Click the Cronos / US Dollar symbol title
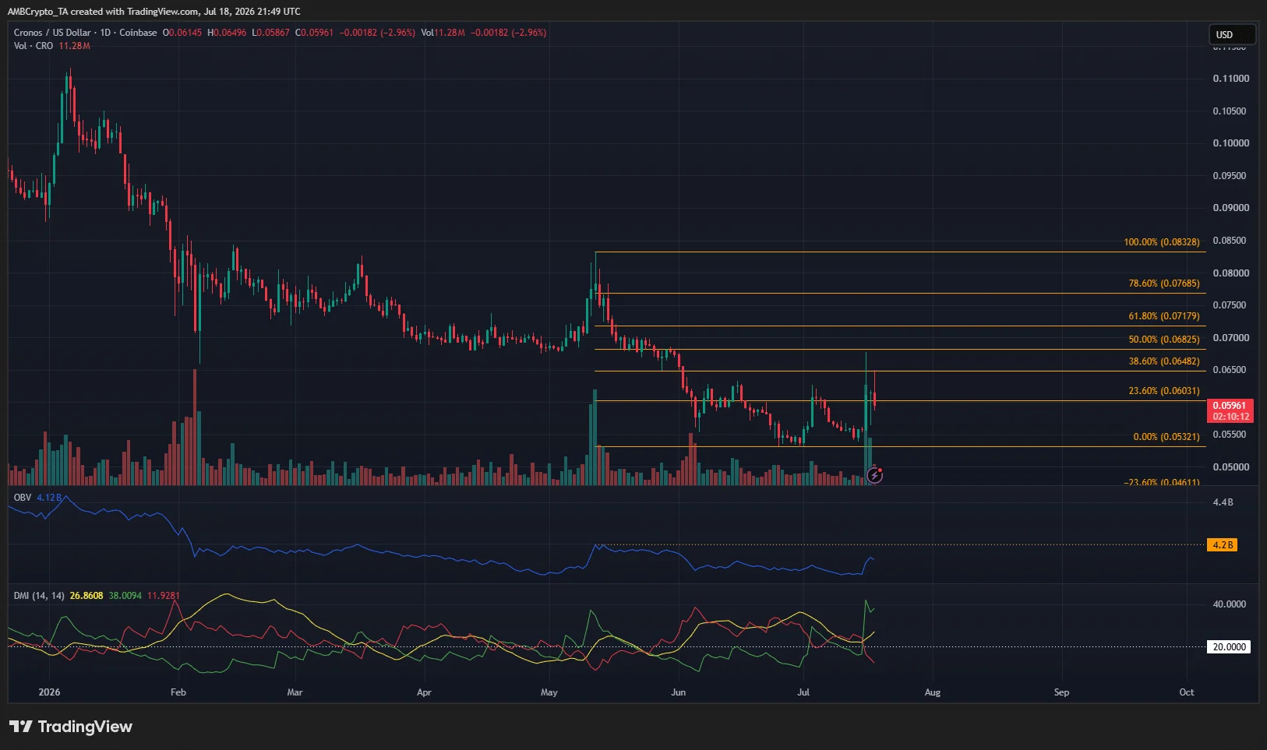 (x=52, y=33)
